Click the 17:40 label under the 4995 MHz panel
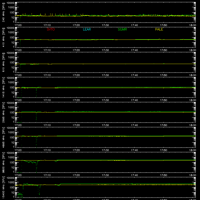200x200 pixels. point(134,150)
